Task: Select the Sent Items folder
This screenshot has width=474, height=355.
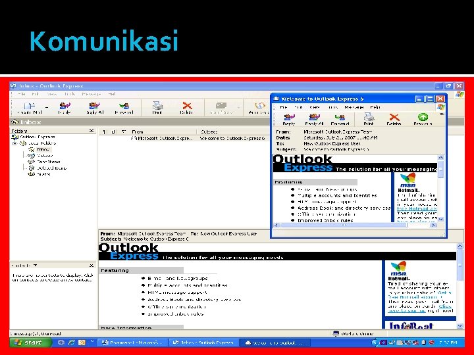Action: pos(48,162)
